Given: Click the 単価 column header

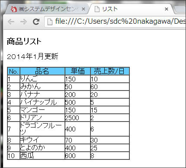Looking at the screenshot, I should pos(78,71).
